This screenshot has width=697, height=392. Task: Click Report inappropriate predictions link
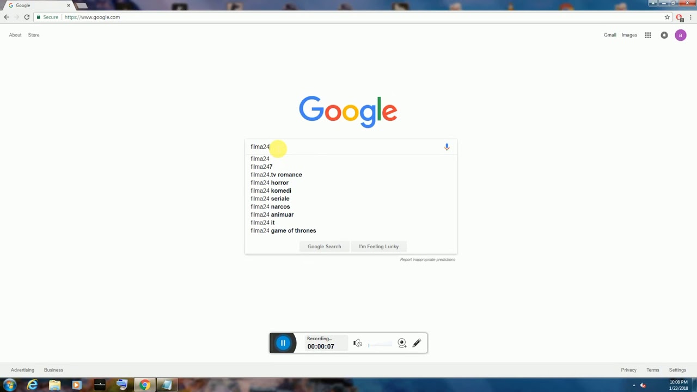click(427, 260)
